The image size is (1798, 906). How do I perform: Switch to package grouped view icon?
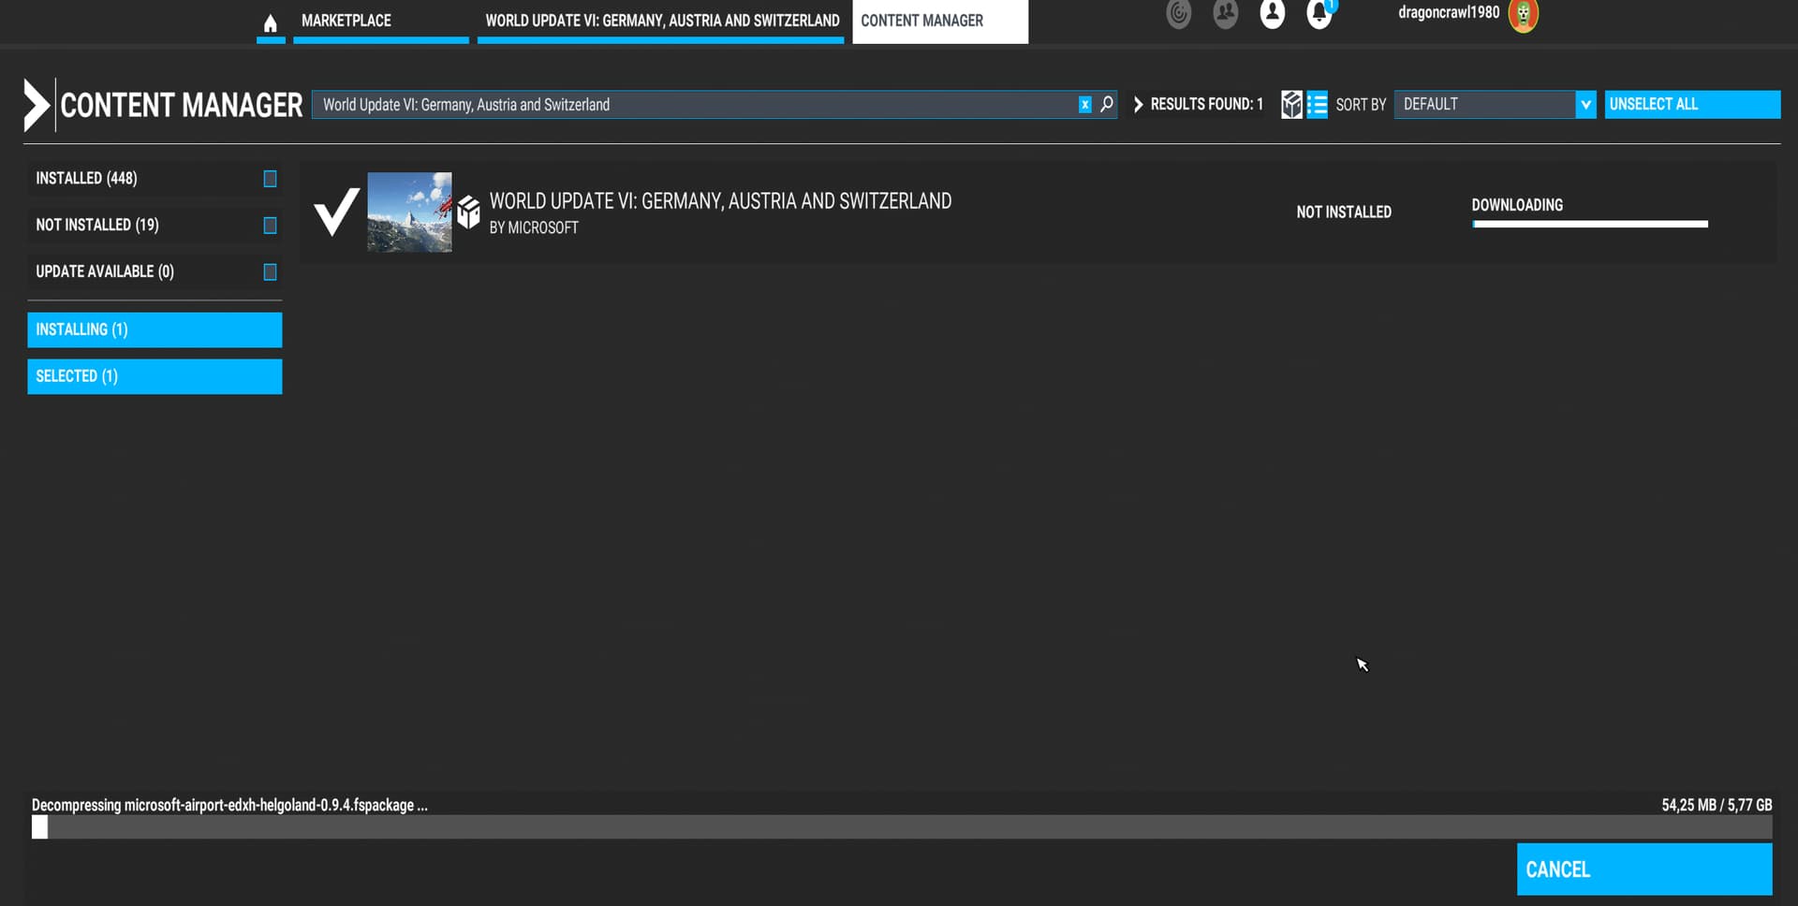click(1291, 104)
